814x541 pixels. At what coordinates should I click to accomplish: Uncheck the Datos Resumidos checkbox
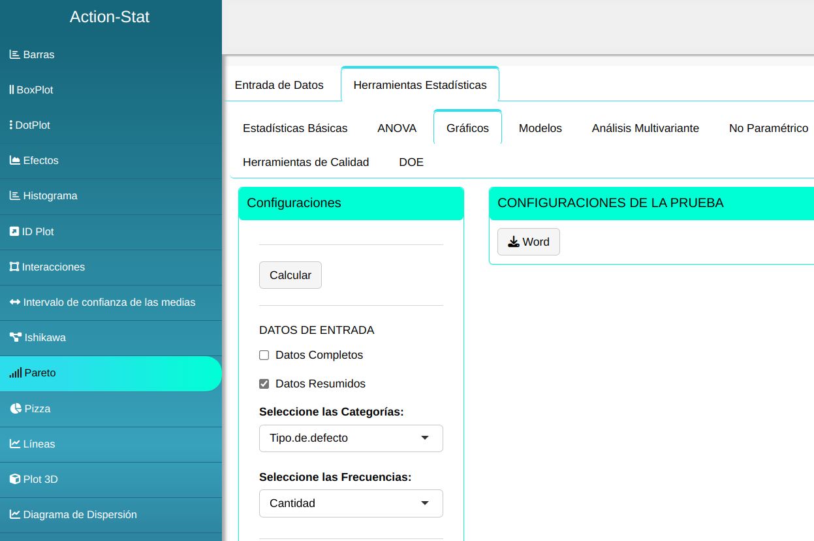point(264,384)
